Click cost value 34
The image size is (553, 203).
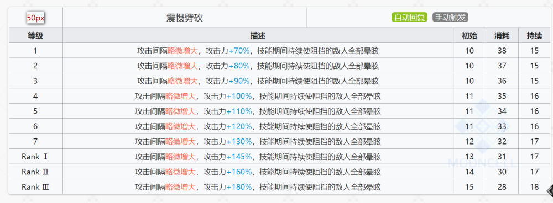pyautogui.click(x=502, y=111)
